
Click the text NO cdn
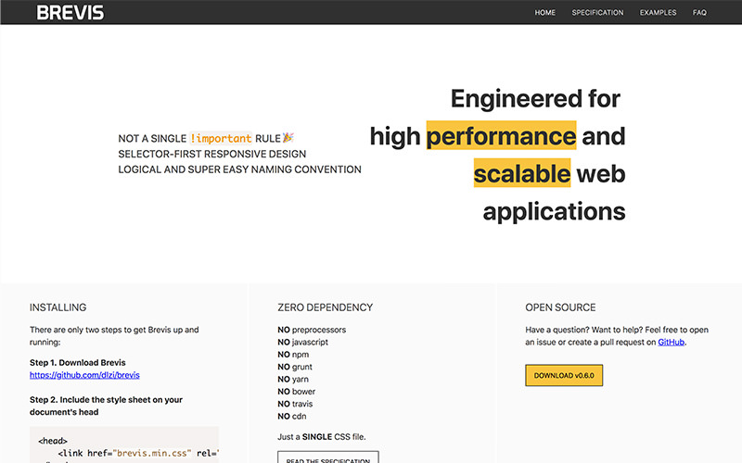pyautogui.click(x=292, y=416)
